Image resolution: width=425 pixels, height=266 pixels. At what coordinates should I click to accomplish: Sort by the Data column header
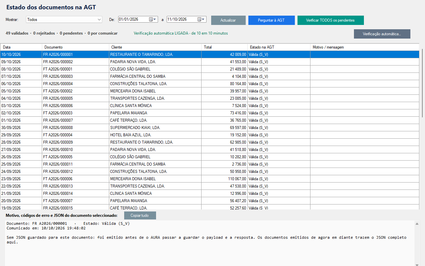21,47
